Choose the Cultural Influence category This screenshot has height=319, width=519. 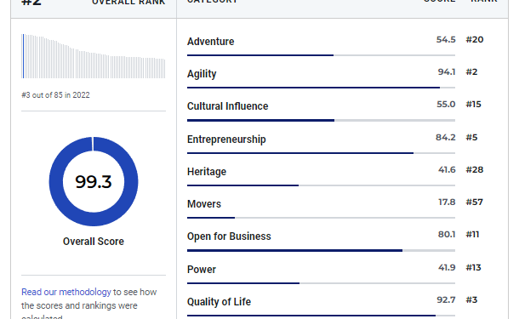[227, 106]
